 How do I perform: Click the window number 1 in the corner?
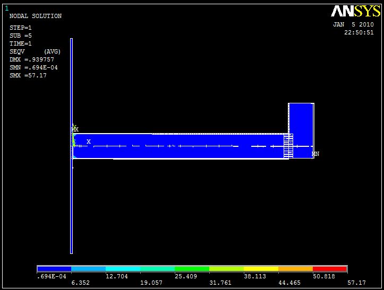click(x=6, y=8)
